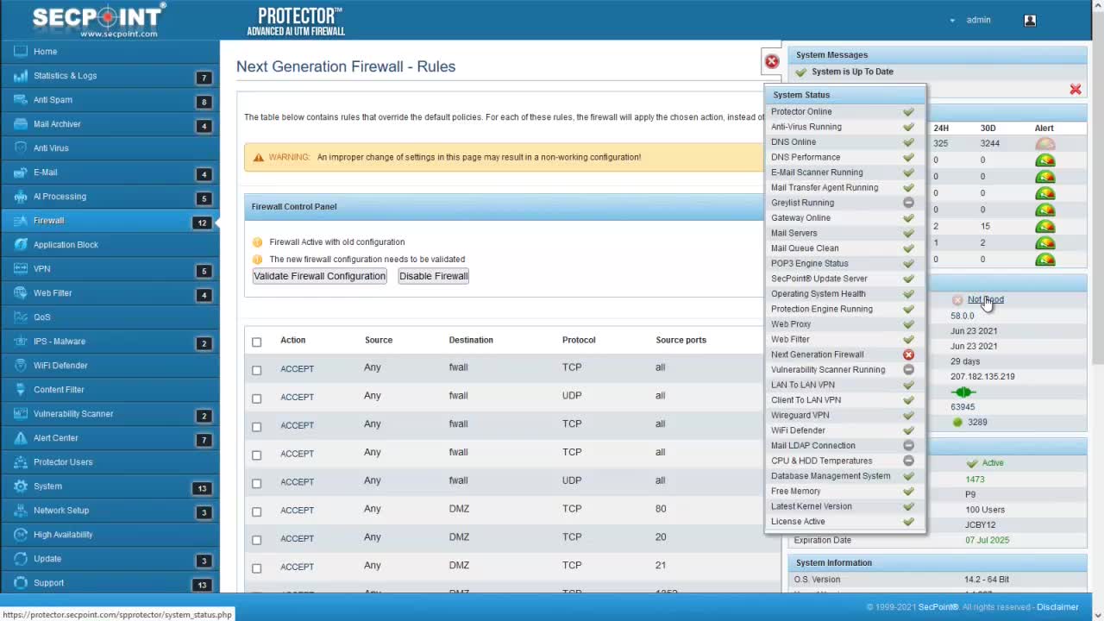Click the Protocol column header
The height and width of the screenshot is (621, 1104).
(x=579, y=340)
